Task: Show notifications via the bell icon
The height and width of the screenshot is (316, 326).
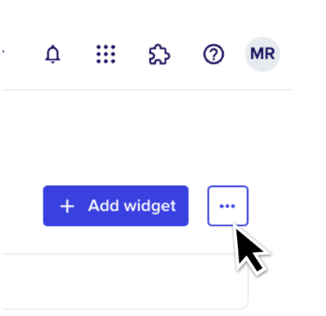Action: coord(53,54)
